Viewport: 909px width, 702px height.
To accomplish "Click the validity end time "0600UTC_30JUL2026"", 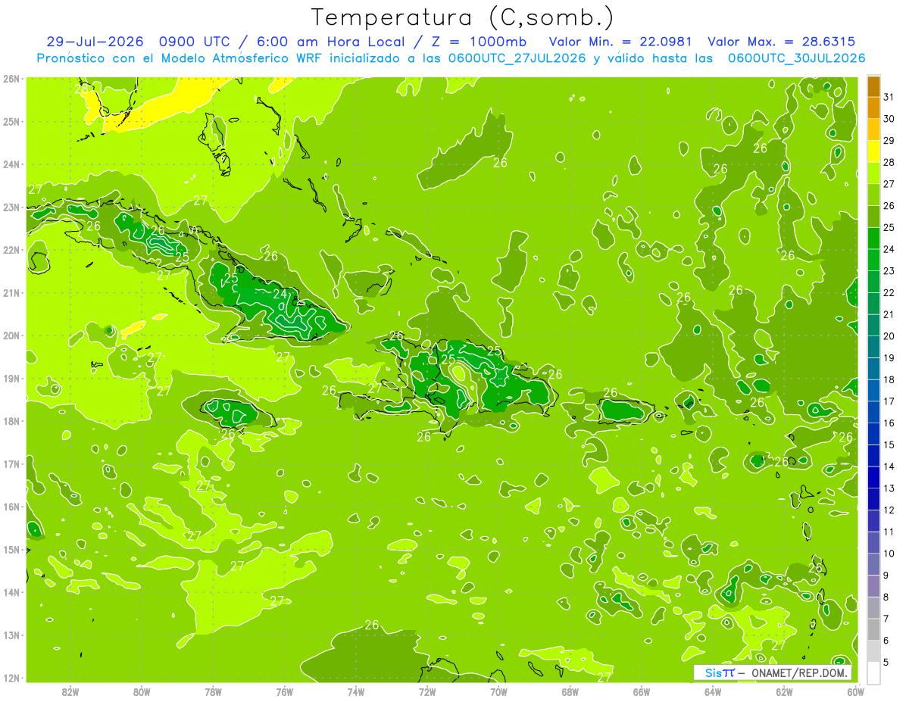I will coord(796,58).
